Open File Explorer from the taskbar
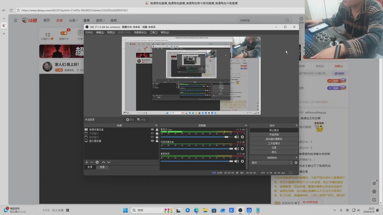The image size is (383, 215). (205, 210)
